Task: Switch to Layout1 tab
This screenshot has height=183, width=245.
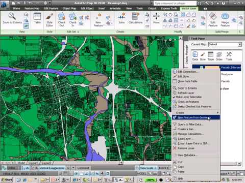Action: click(x=33, y=163)
